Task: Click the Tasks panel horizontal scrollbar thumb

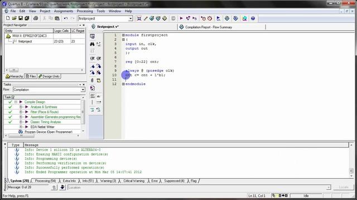Action: [21, 136]
